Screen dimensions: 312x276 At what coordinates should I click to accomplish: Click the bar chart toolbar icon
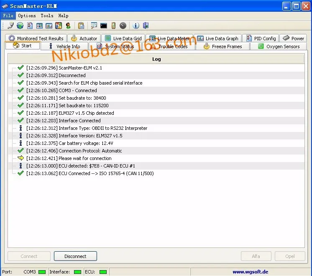pos(49,26)
